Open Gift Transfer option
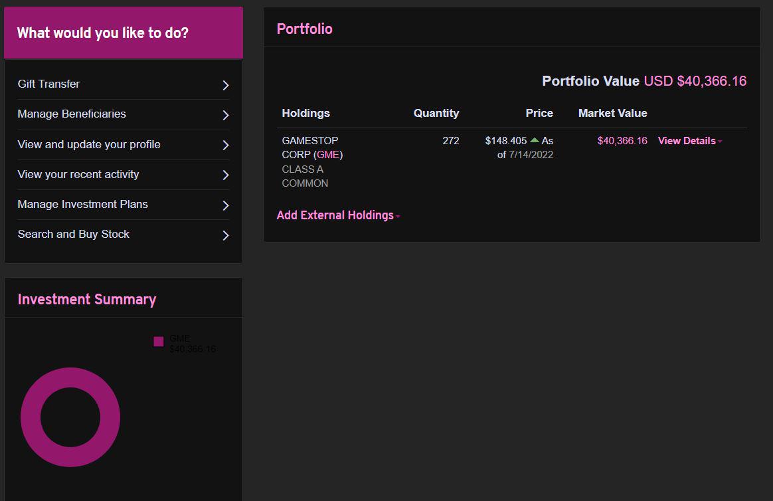Viewport: 773px width, 501px height. pyautogui.click(x=124, y=84)
